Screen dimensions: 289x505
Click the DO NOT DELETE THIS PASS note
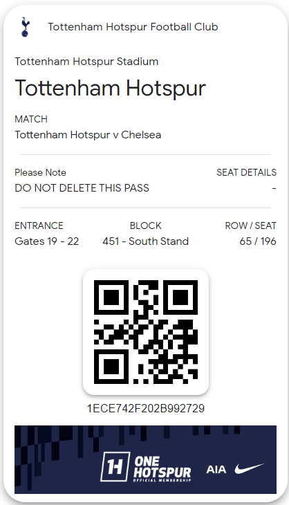point(82,187)
